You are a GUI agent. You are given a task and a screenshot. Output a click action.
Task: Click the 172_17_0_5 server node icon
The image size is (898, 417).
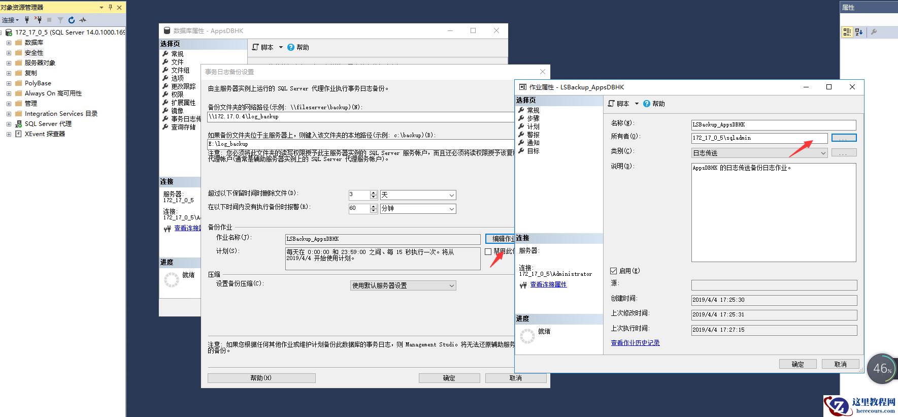point(9,32)
